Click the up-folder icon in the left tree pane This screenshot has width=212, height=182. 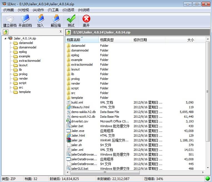(6, 32)
